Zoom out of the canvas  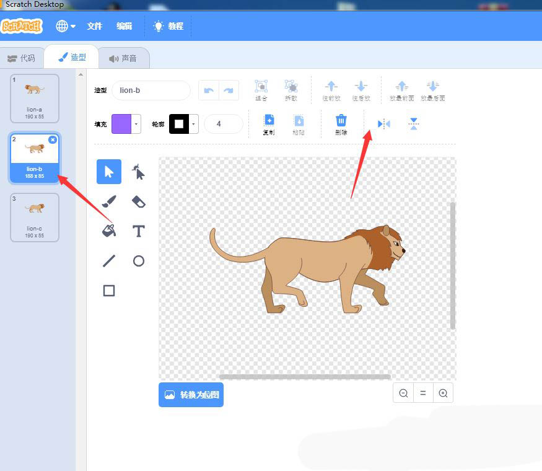click(403, 393)
